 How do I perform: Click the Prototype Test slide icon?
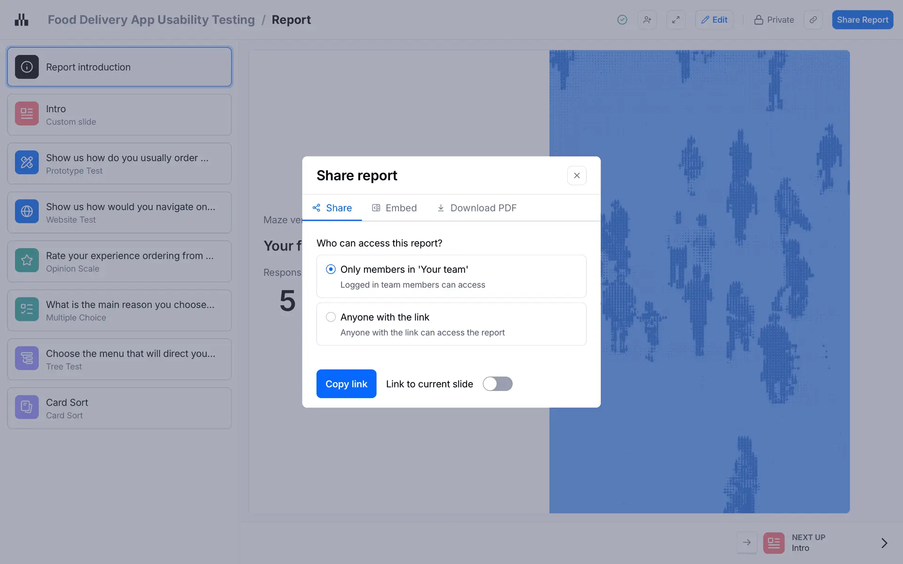click(x=27, y=163)
